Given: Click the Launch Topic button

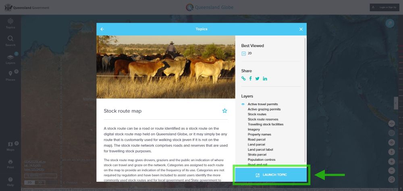Looking at the screenshot, I should tap(271, 175).
